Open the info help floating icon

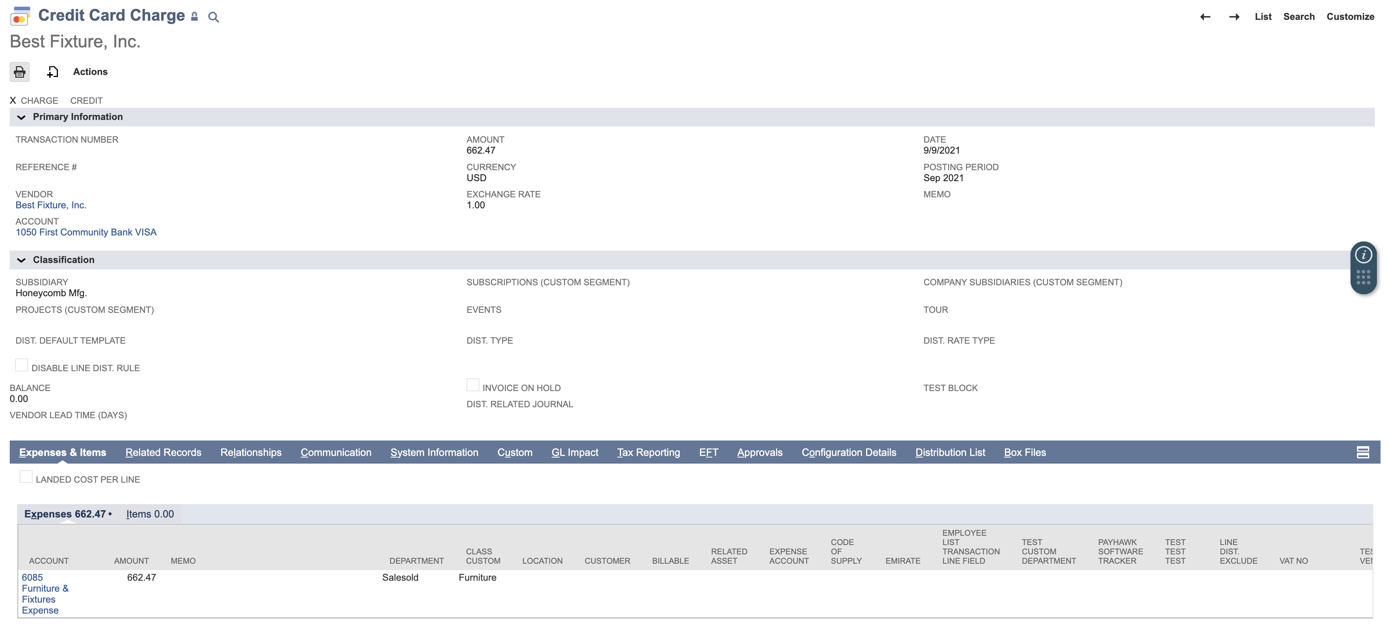(1364, 255)
